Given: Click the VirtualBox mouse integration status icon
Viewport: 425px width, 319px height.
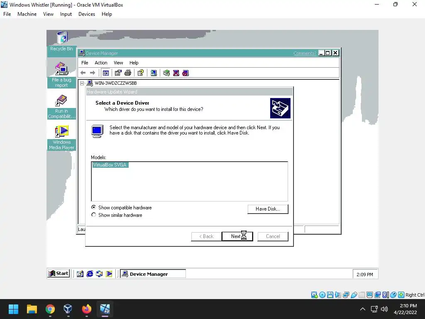Looking at the screenshot, I should point(393,295).
